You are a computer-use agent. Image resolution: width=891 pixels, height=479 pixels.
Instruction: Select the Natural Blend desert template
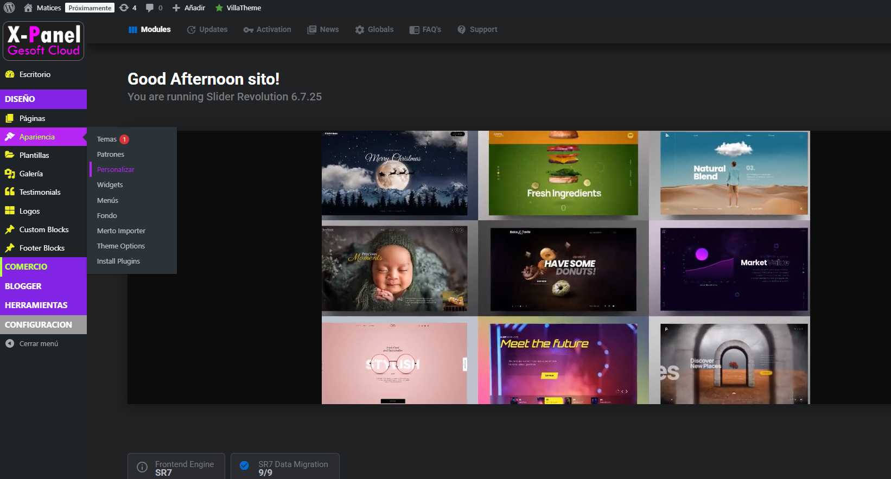(734, 174)
